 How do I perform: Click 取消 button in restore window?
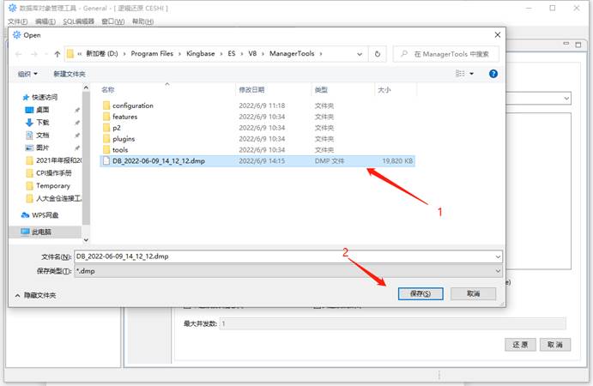tap(554, 345)
